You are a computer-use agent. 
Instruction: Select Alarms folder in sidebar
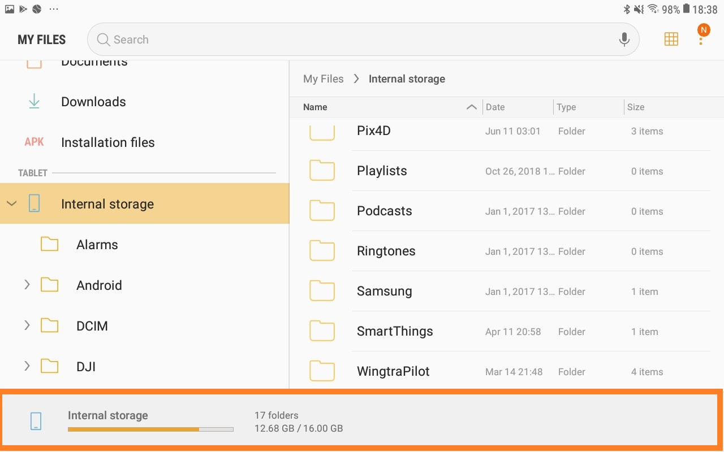click(97, 245)
